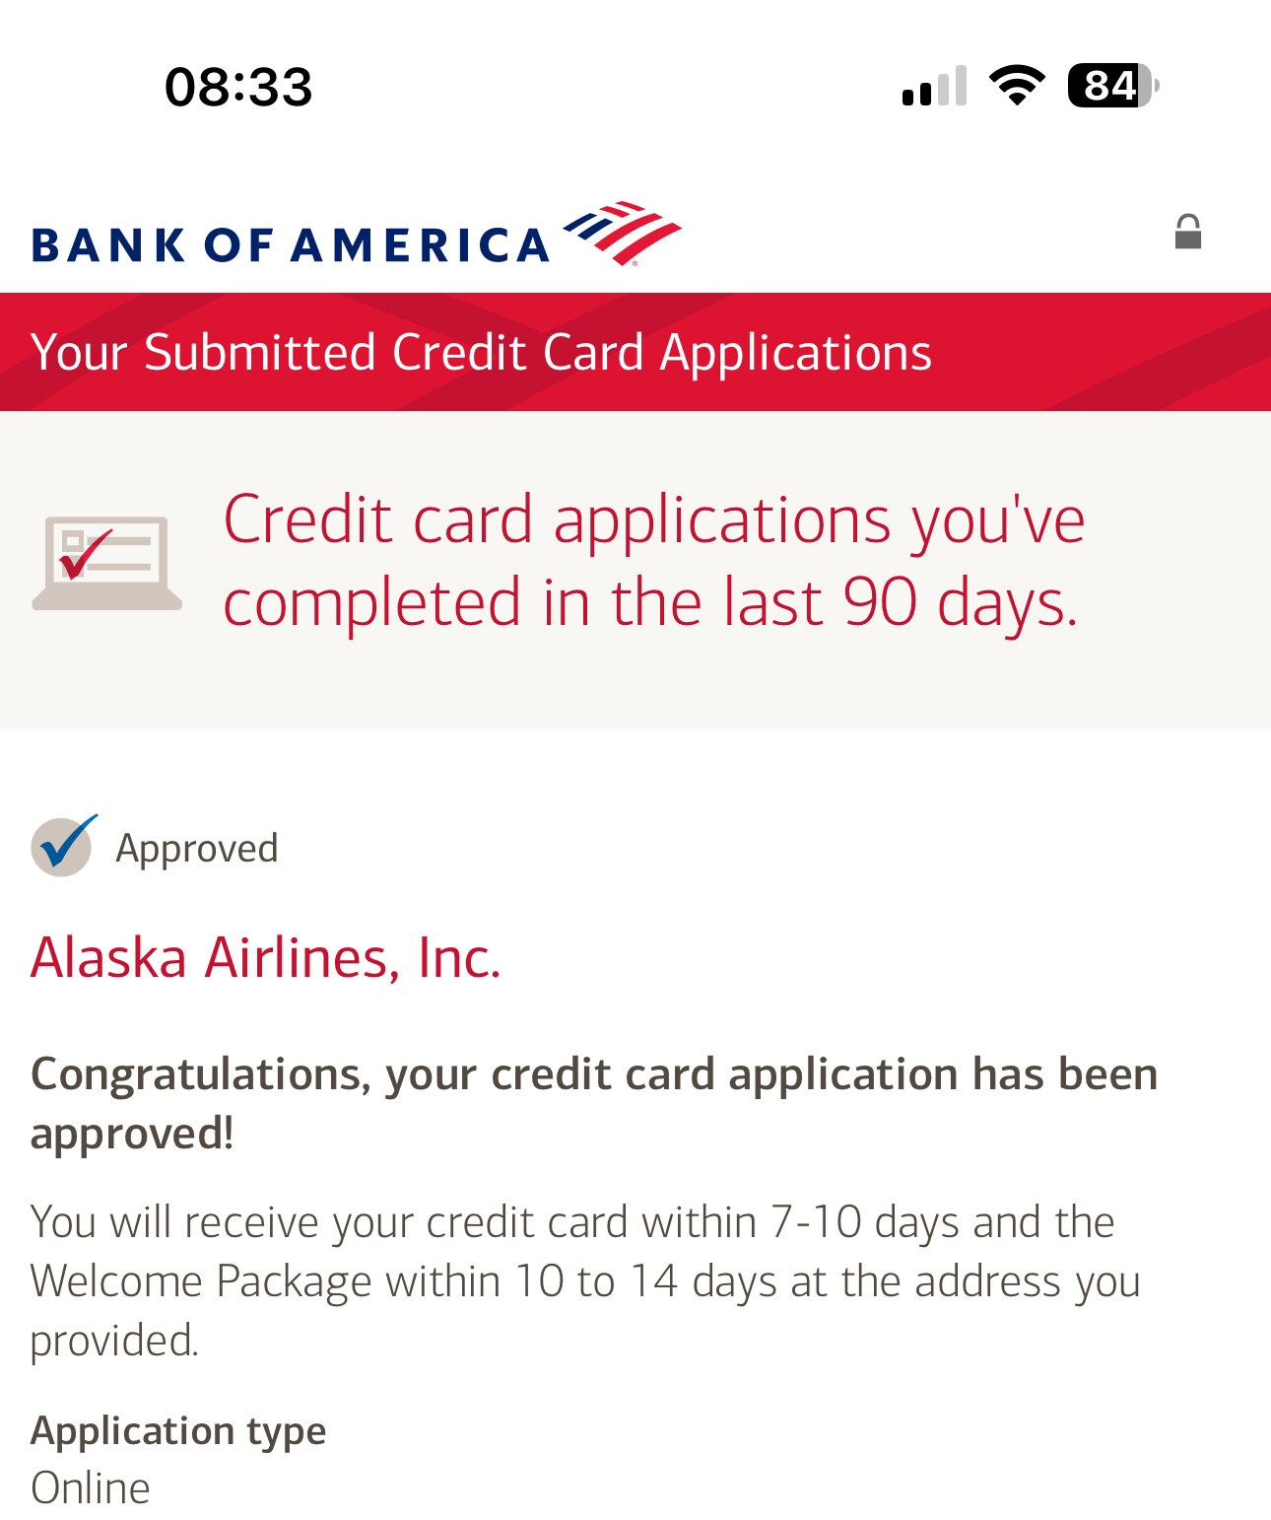Tap the Online application type value
The image size is (1271, 1520).
(x=91, y=1487)
